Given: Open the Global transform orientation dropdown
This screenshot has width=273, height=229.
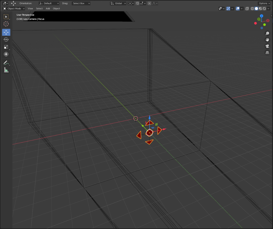Looking at the screenshot, I should click(118, 3).
